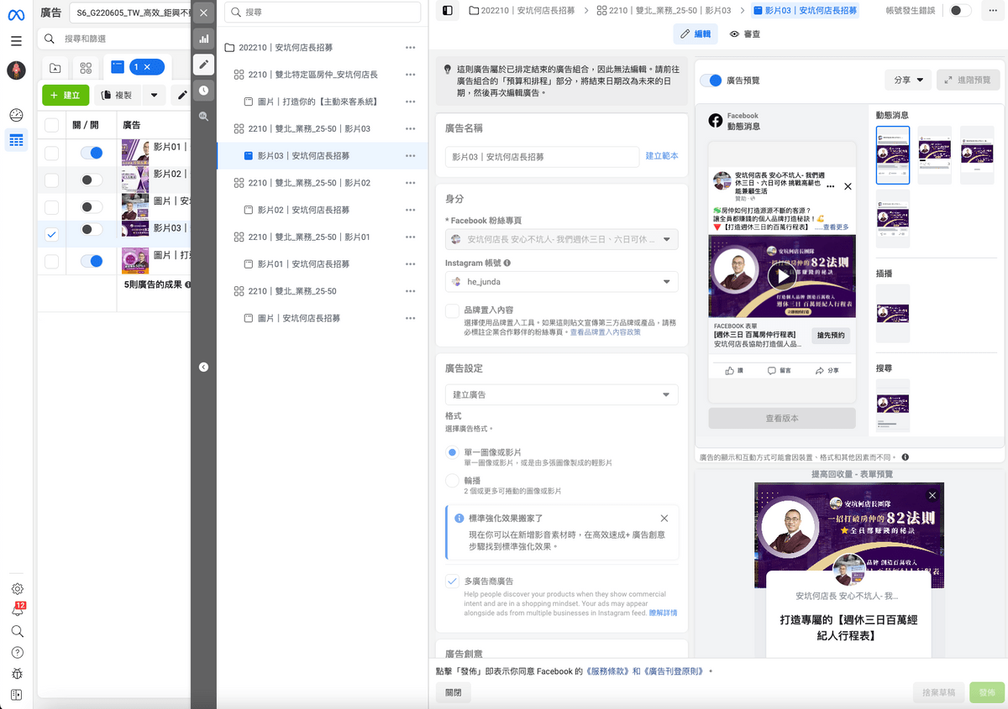Open the Instagram 帳號 he_junda dropdown
The width and height of the screenshot is (1008, 709).
(561, 282)
